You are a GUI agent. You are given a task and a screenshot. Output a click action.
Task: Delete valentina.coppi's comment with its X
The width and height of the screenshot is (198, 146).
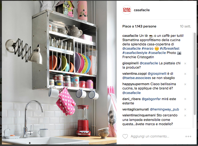click(185, 74)
